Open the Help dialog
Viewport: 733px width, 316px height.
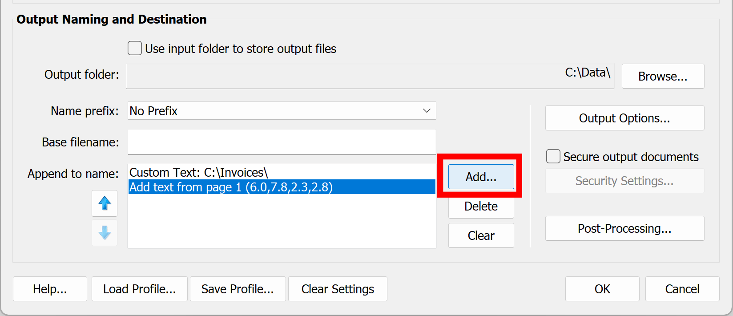pyautogui.click(x=50, y=289)
